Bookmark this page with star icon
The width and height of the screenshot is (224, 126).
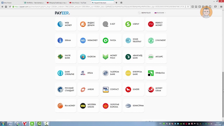[188, 6]
